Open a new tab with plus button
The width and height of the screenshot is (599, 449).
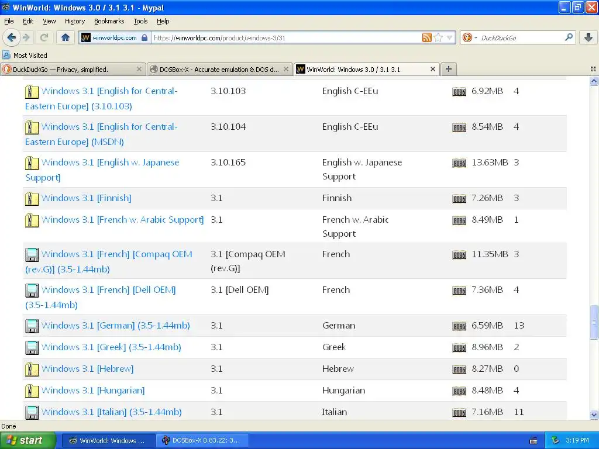pos(449,69)
